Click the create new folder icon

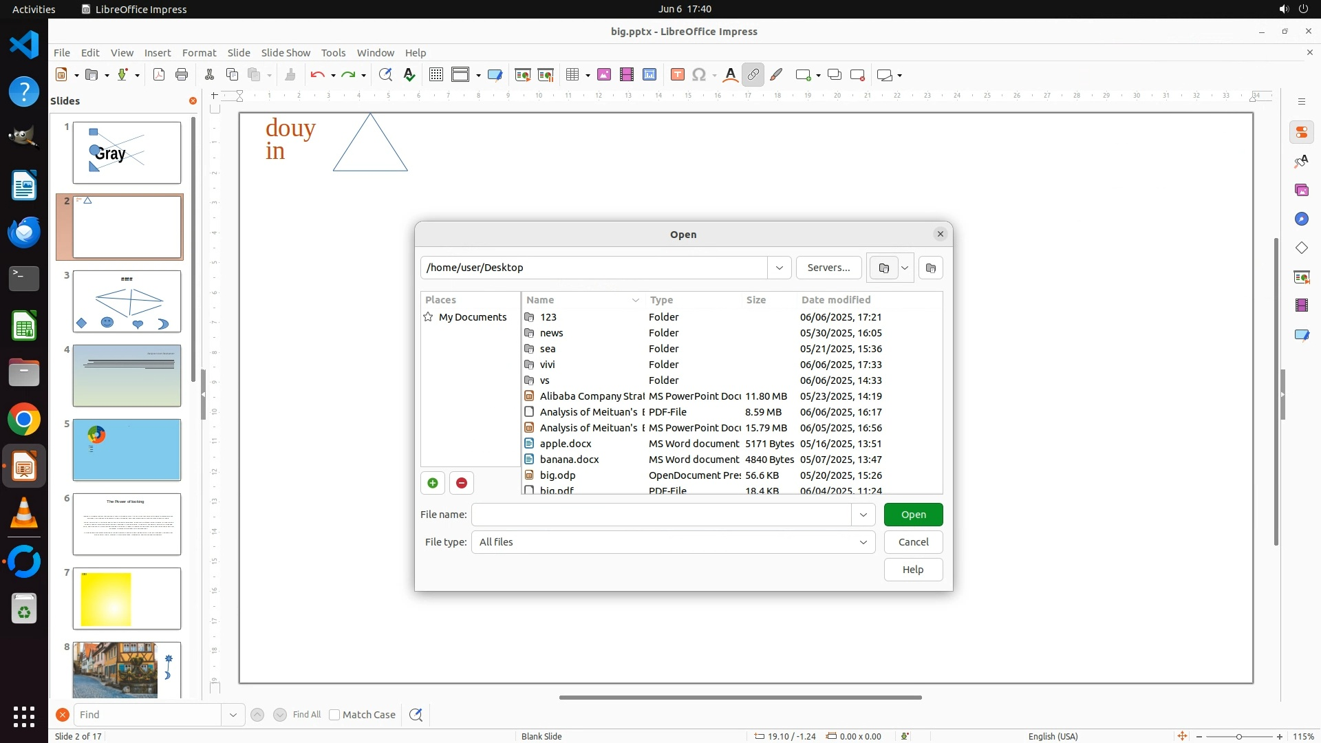(931, 268)
